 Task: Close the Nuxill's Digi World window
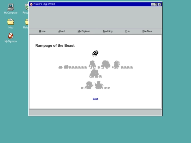(160, 4)
